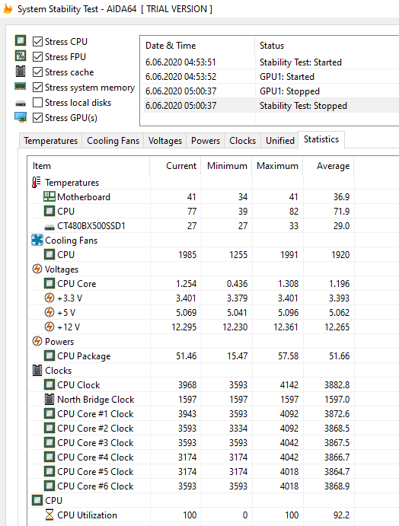Viewport: 399px width, 526px height.
Task: Uncheck the Stress CPU checkbox
Action: click(37, 42)
